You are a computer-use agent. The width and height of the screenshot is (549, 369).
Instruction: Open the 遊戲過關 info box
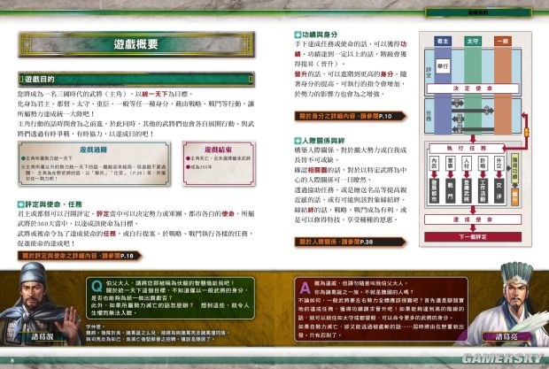pos(94,164)
